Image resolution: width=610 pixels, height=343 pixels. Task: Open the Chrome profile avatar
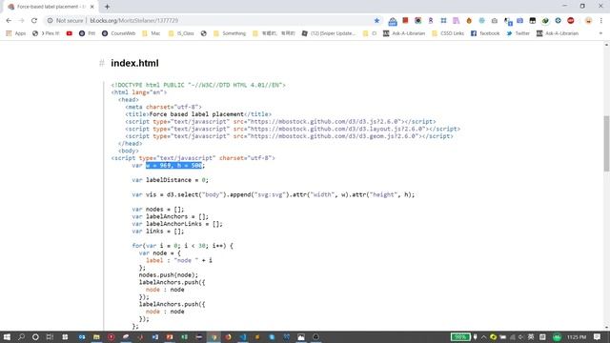[x=589, y=21]
